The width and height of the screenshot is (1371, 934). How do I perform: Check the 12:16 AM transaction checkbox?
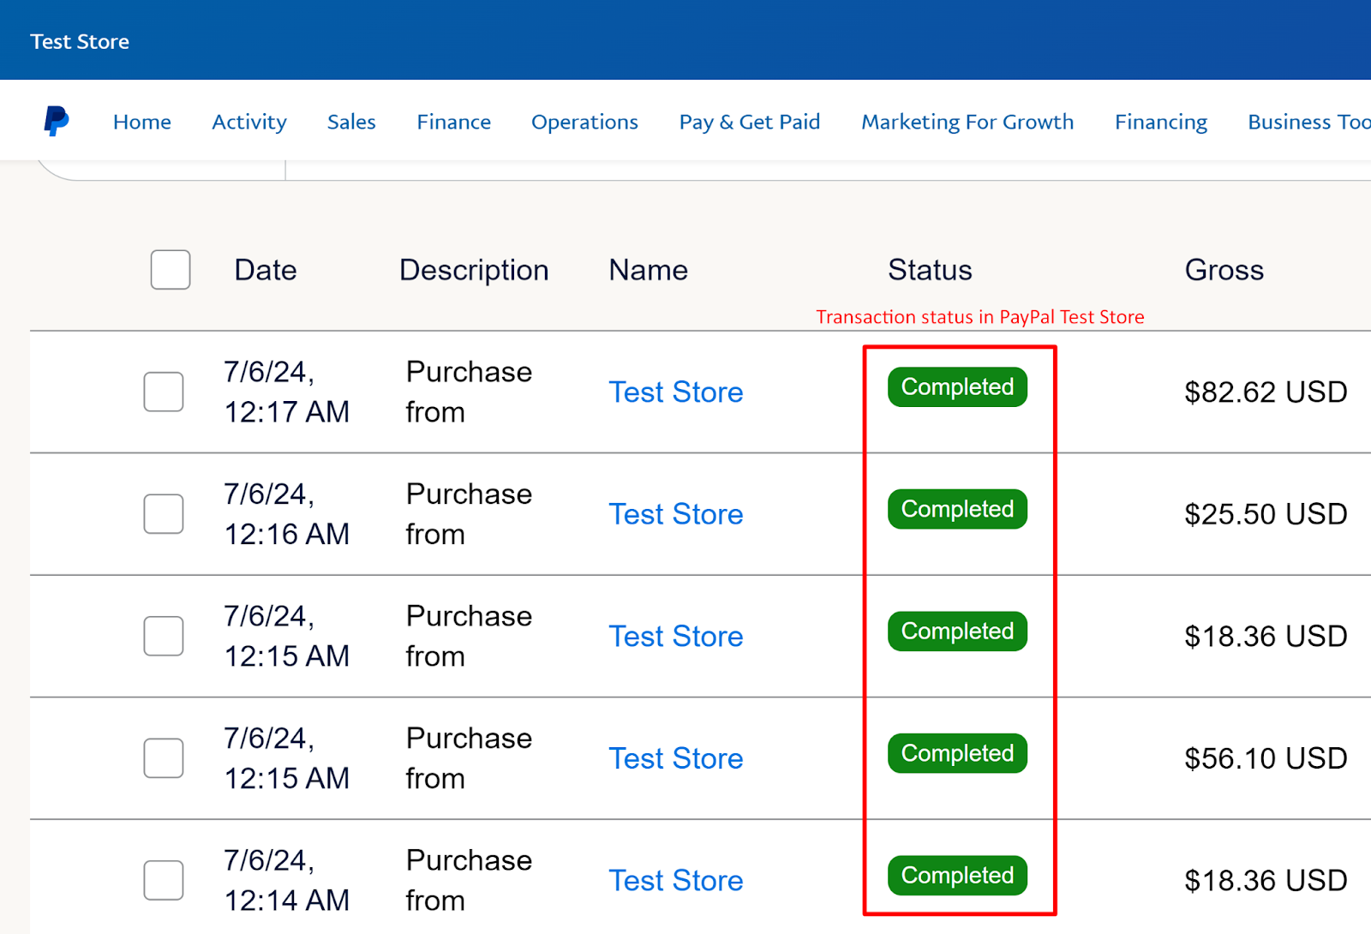coord(164,514)
